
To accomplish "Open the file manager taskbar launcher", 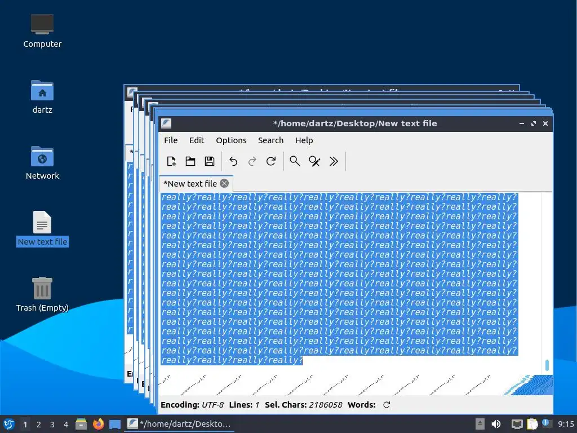I will [81, 424].
